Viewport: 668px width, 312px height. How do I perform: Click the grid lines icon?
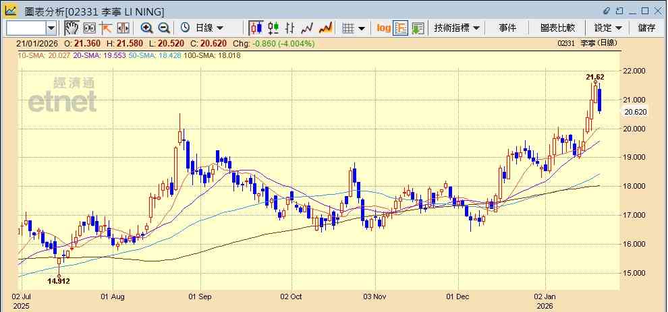pos(348,28)
